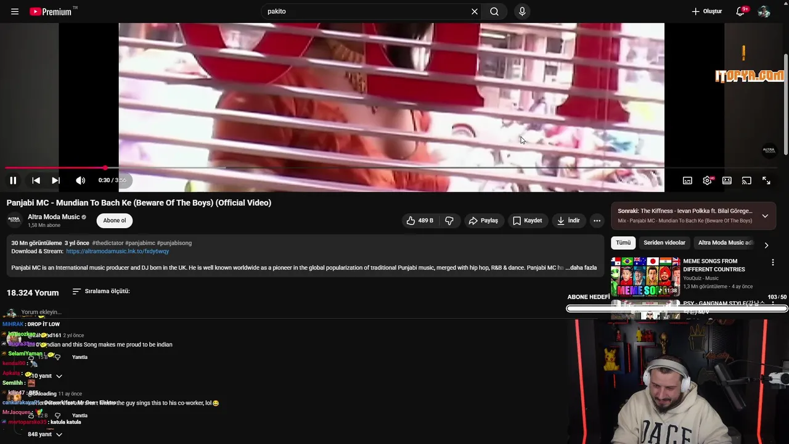The height and width of the screenshot is (444, 789).
Task: Select the Altra Moda Music chip
Action: coord(726,243)
